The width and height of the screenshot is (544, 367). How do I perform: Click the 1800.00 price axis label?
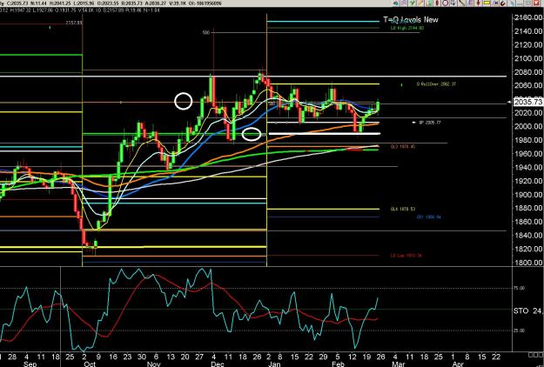[x=528, y=263]
